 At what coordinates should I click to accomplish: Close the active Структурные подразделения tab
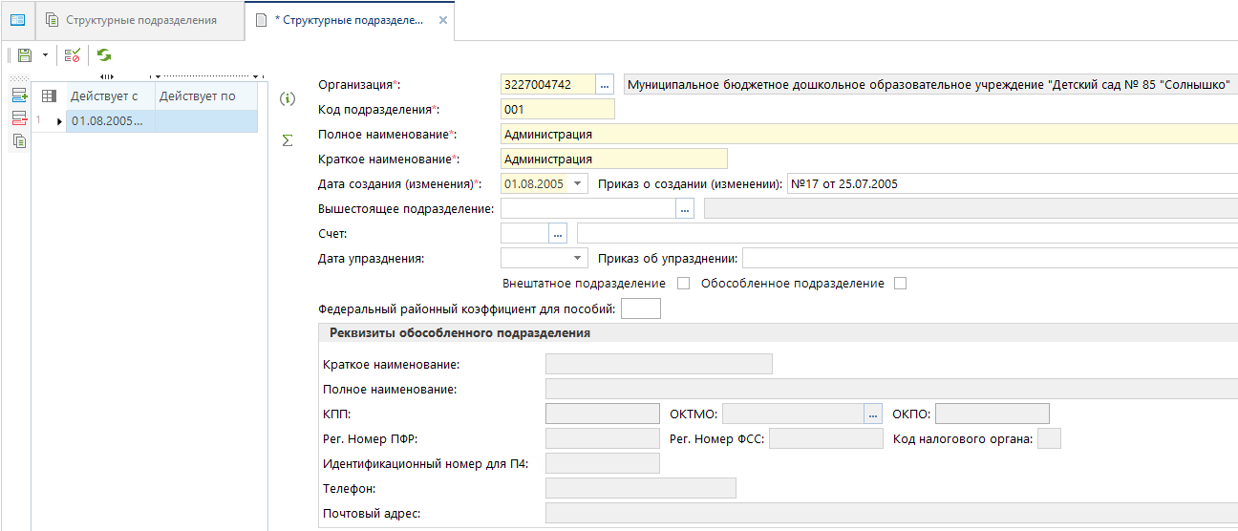(x=442, y=20)
